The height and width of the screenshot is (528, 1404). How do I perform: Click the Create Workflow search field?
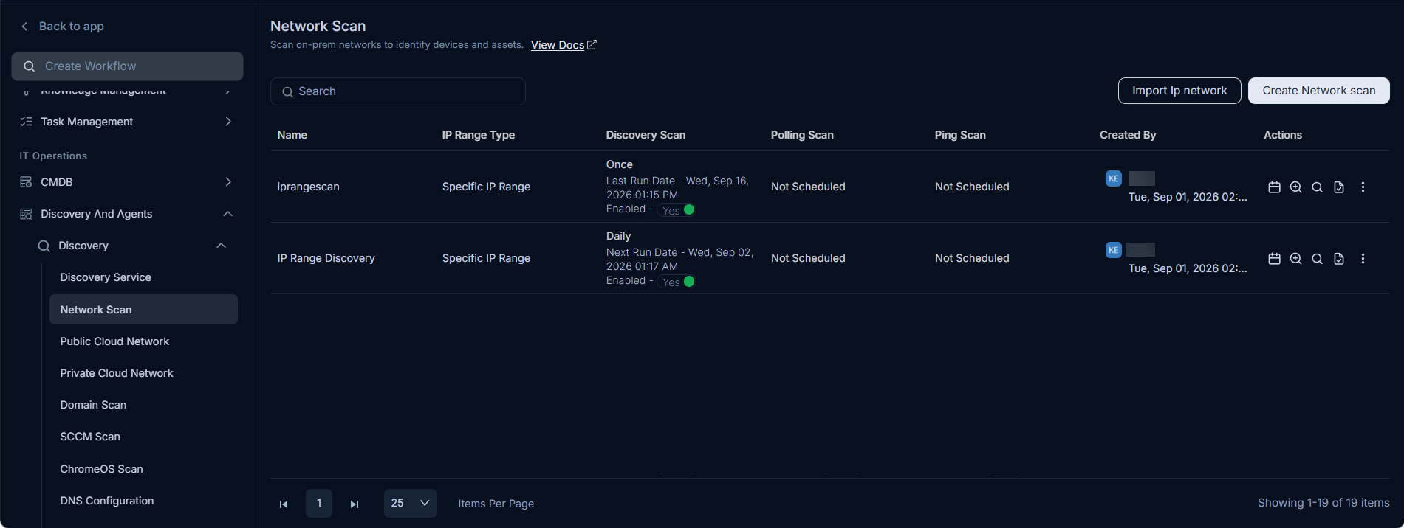click(127, 66)
